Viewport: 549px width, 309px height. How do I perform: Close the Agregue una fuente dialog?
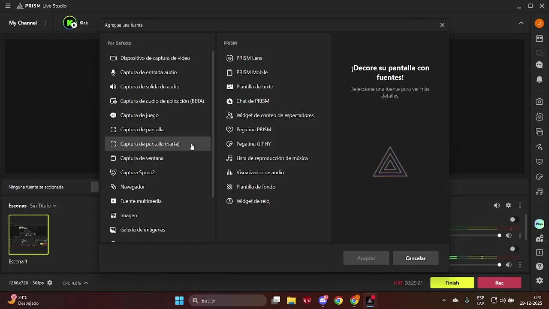tap(442, 25)
